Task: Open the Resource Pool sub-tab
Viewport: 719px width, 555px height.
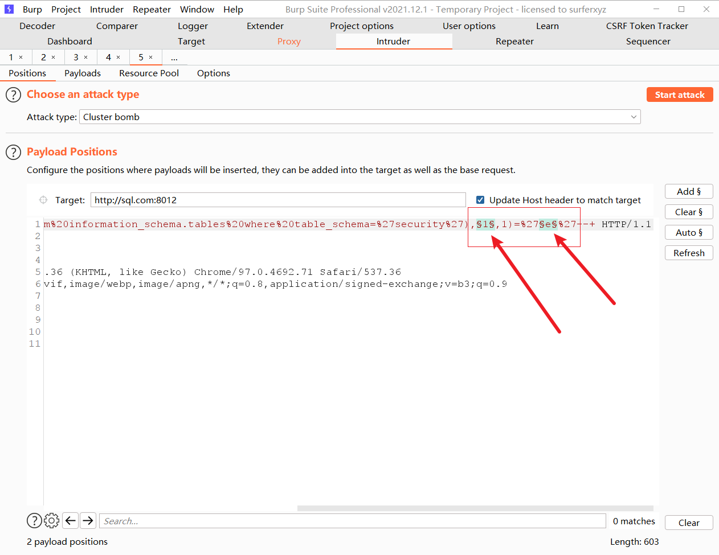Action: pyautogui.click(x=149, y=73)
